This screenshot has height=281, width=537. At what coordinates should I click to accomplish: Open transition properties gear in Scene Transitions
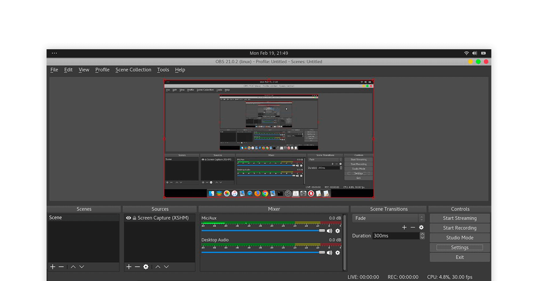pos(421,227)
